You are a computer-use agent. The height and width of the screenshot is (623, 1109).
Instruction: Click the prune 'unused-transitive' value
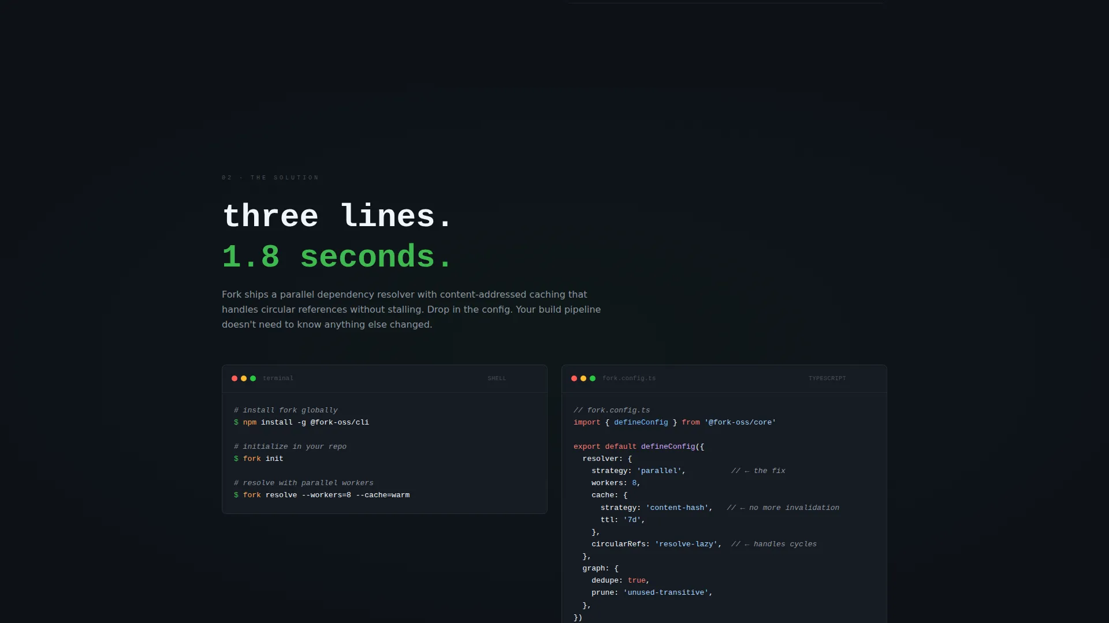click(x=666, y=592)
